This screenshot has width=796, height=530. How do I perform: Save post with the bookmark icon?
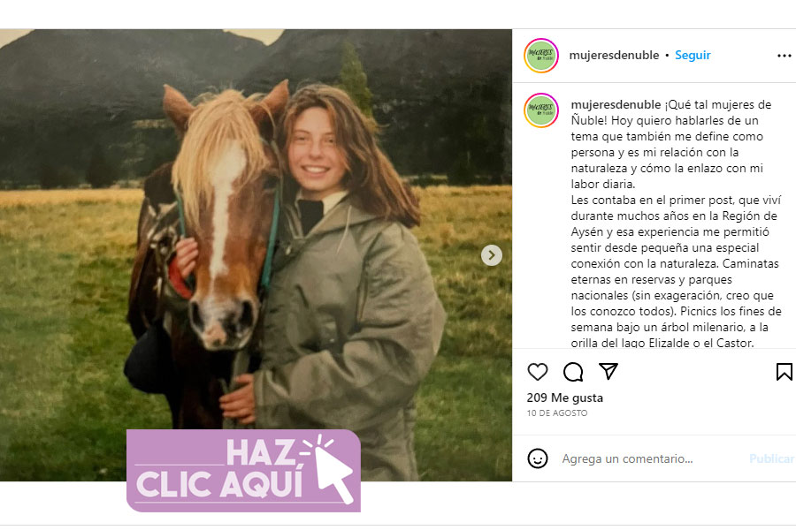tap(784, 372)
